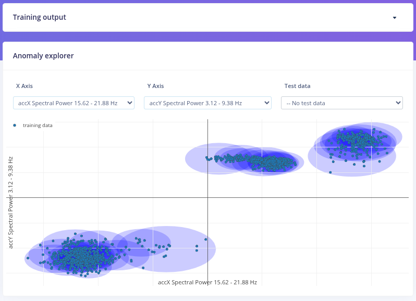Click the leftmost point of the bottom-left cluster
The width and height of the screenshot is (416, 301).
28,258
